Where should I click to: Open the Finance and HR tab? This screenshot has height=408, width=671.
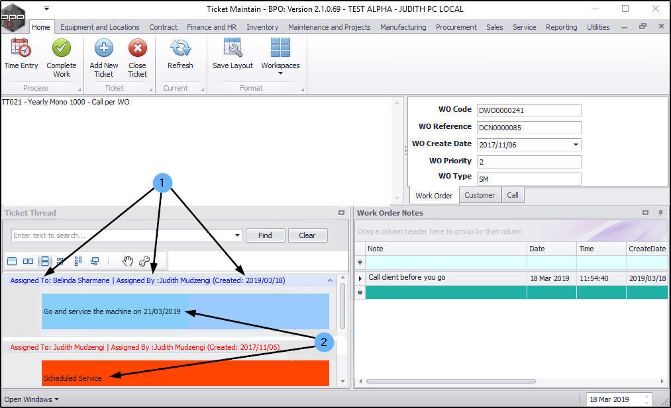pyautogui.click(x=211, y=27)
